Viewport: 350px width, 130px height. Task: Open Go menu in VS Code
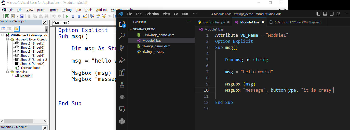point(176,14)
